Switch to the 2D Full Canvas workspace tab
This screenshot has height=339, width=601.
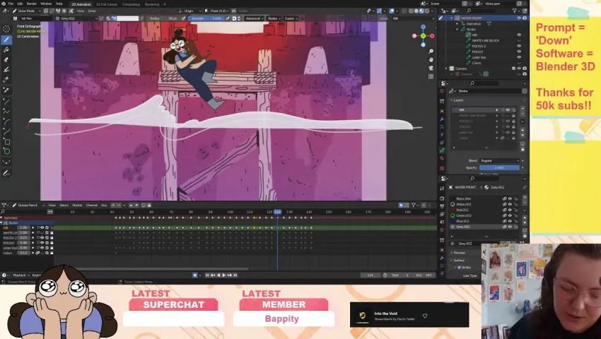[x=107, y=4]
